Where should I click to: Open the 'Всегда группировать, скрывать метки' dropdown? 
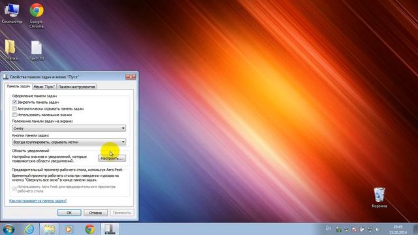[69, 142]
